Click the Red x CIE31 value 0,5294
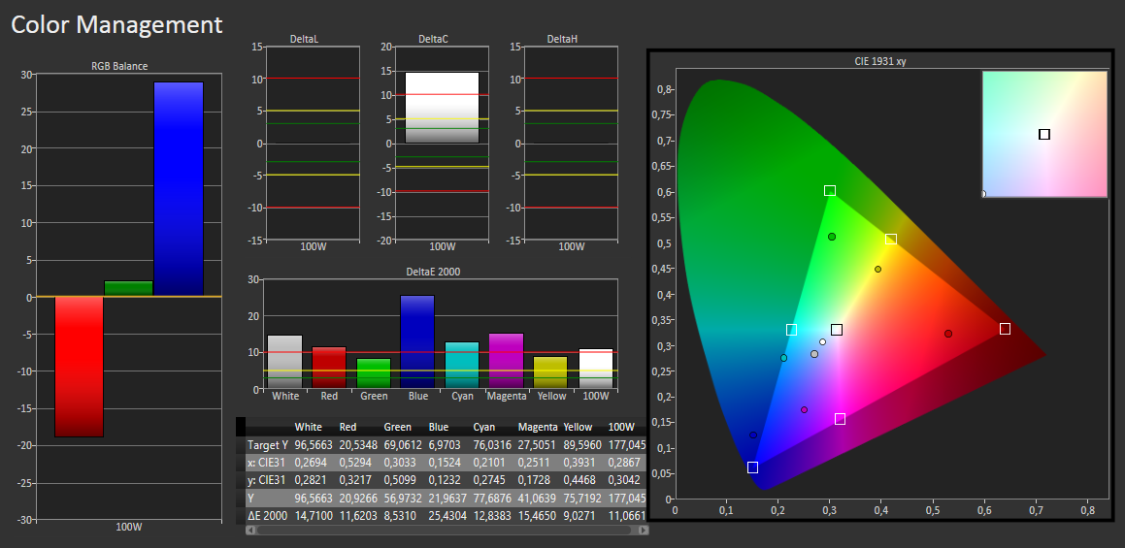 pyautogui.click(x=355, y=463)
